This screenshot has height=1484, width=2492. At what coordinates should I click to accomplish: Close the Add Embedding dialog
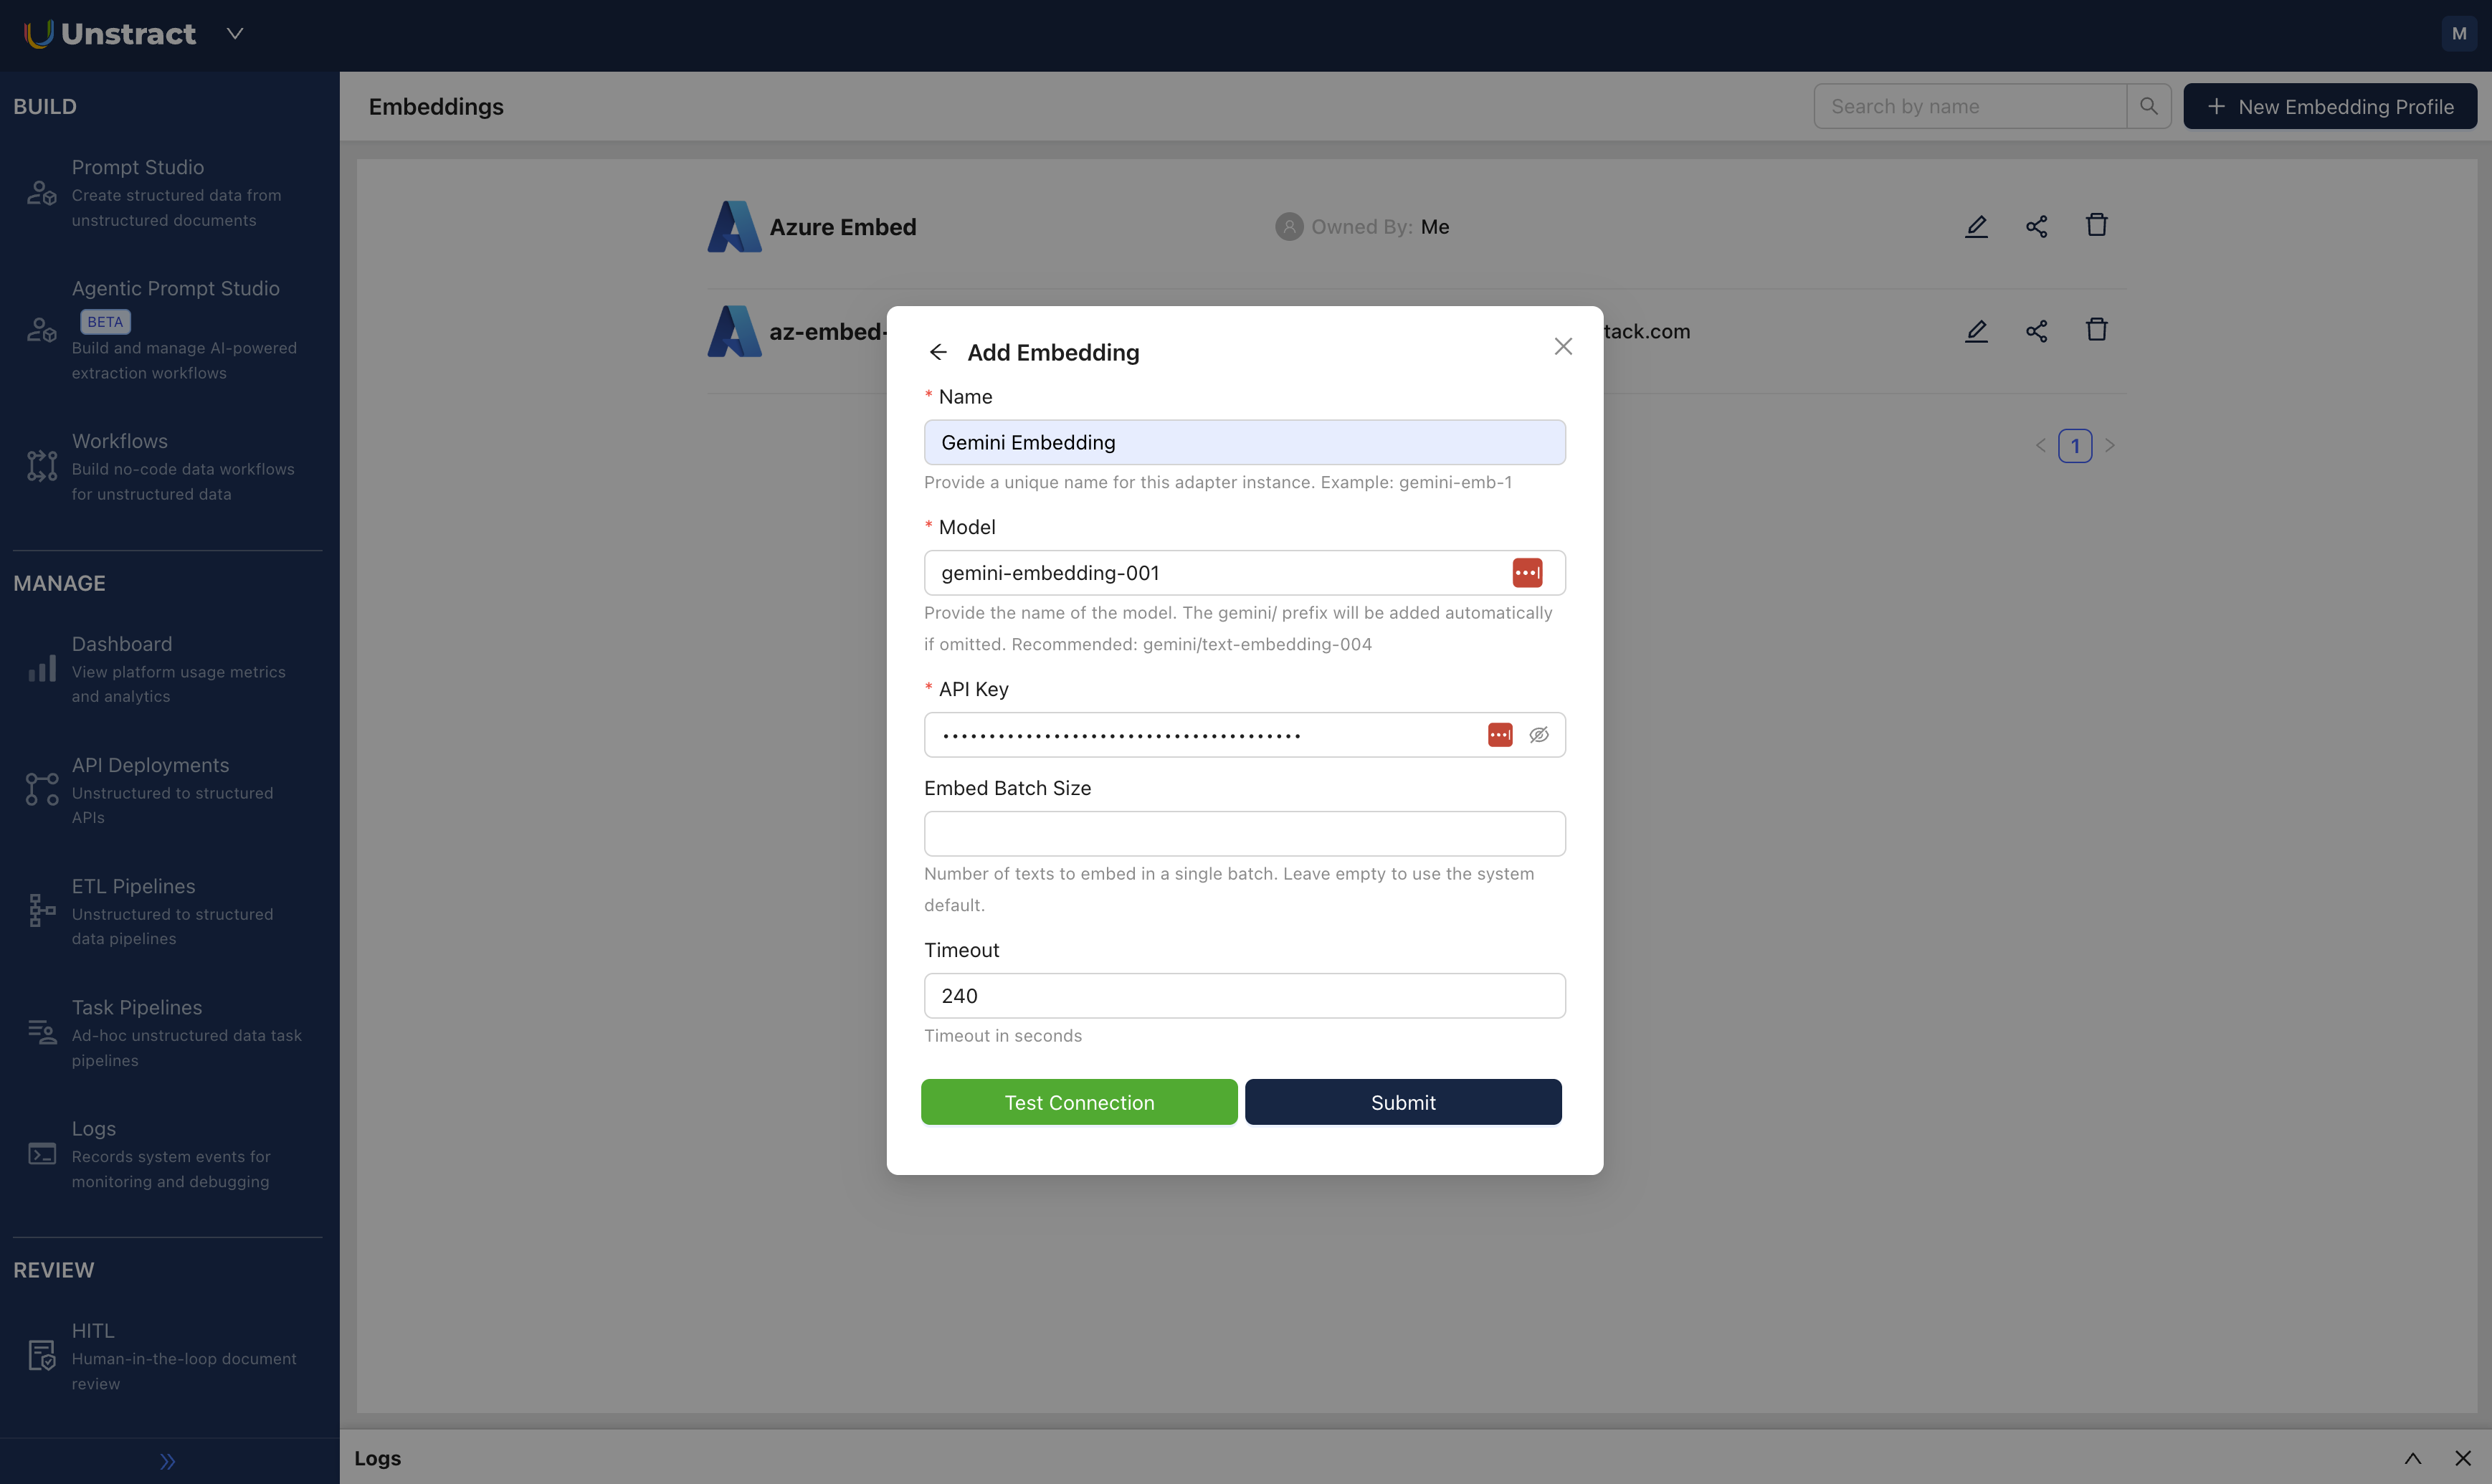pyautogui.click(x=1563, y=346)
